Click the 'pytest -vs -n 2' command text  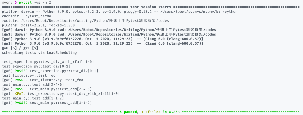35,3
